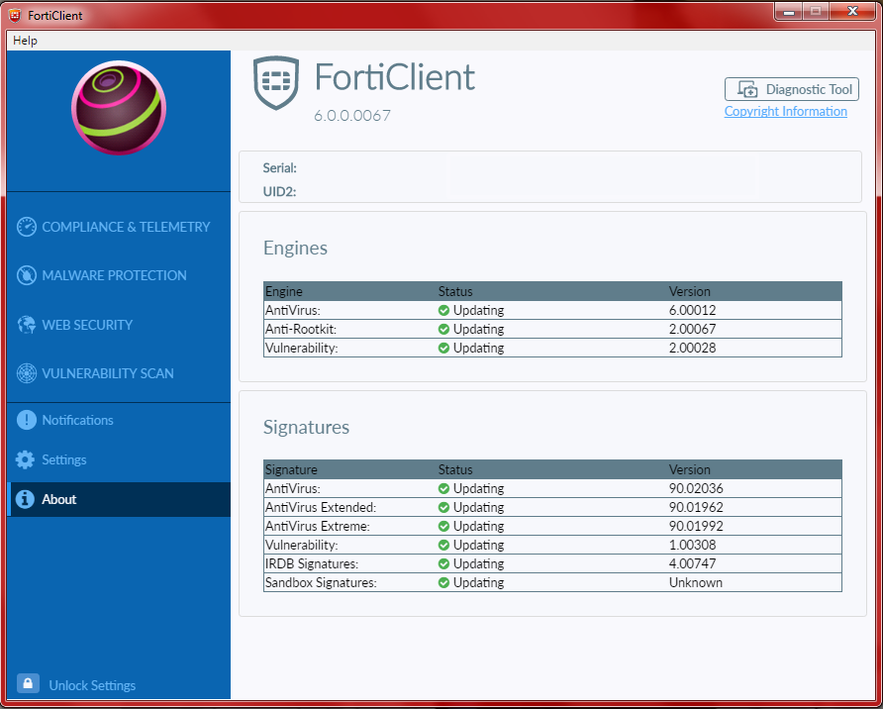This screenshot has width=883, height=709.
Task: Click the UID2 label
Action: click(279, 191)
